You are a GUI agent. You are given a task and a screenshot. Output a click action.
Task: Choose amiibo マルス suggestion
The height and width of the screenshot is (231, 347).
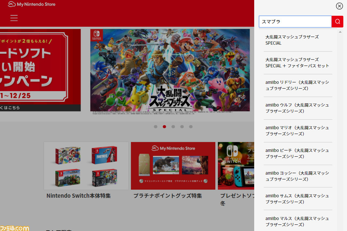[297, 221]
